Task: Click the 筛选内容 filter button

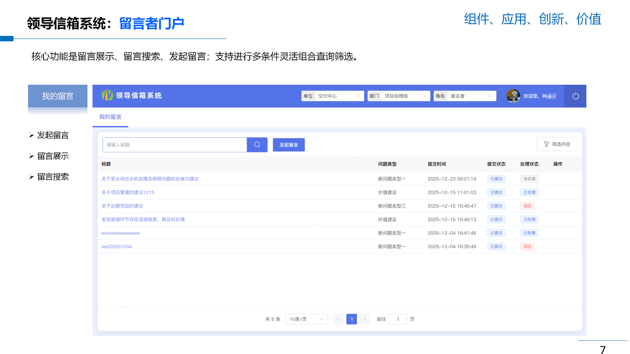Action: click(557, 144)
